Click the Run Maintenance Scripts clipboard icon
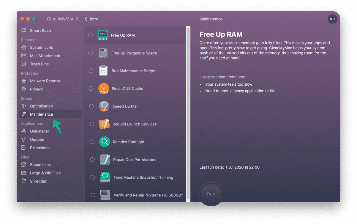357x224 pixels. click(103, 71)
